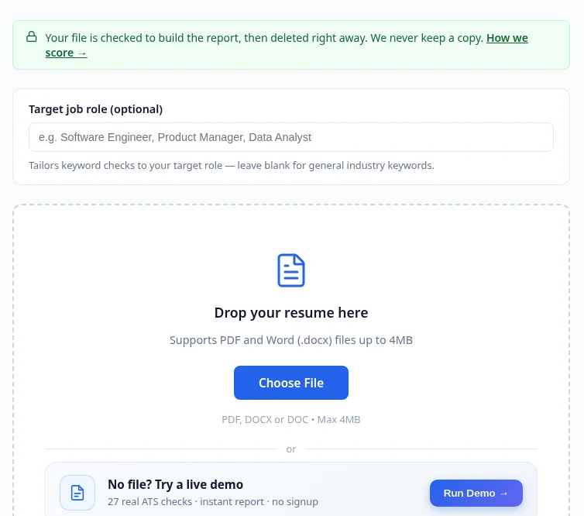Click the 'Target job role (optional)' label
The image size is (584, 516).
point(96,109)
